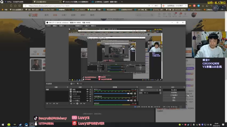Move scene up in Scenes panel
This screenshot has width=227, height=127.
pos(54,104)
